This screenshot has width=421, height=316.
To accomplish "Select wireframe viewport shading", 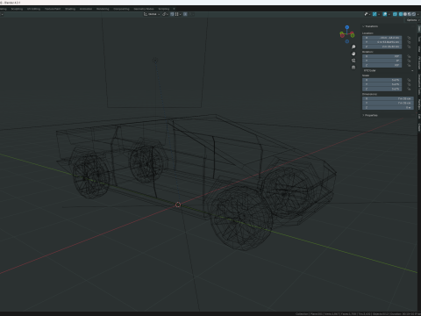I will [x=401, y=14].
